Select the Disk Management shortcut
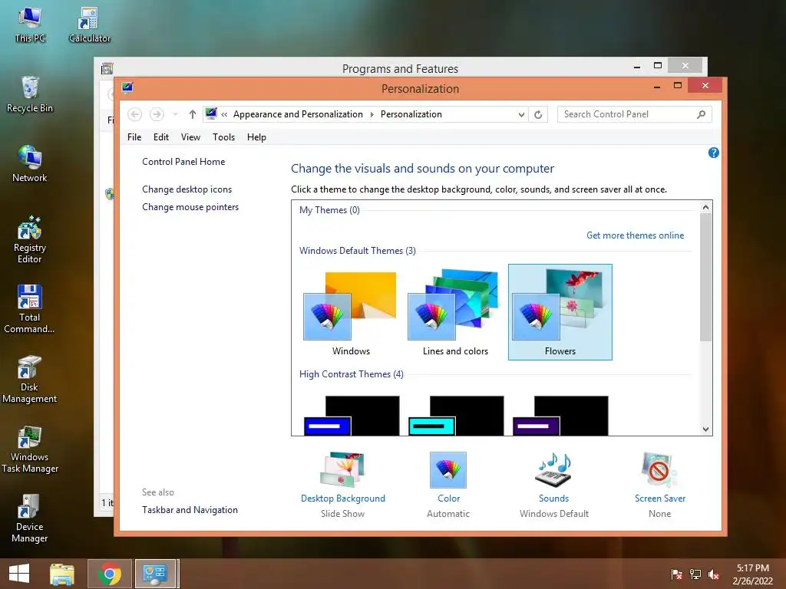Viewport: 786px width, 589px height. [30, 380]
